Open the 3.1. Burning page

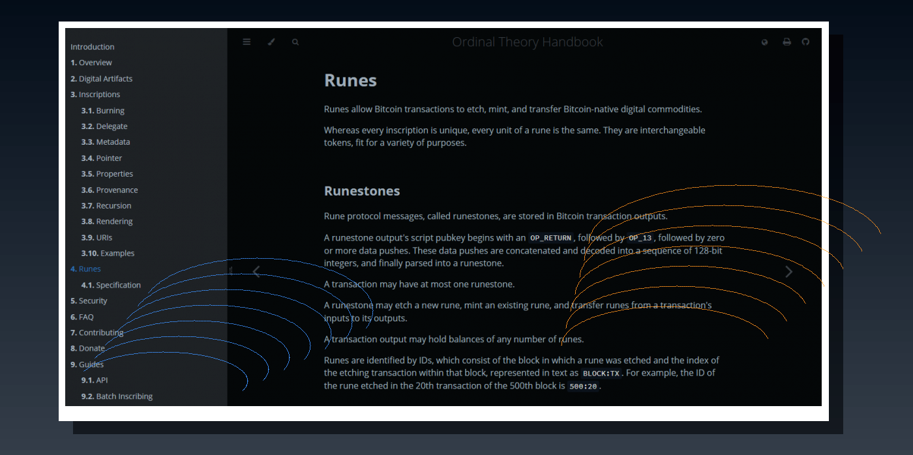click(103, 111)
